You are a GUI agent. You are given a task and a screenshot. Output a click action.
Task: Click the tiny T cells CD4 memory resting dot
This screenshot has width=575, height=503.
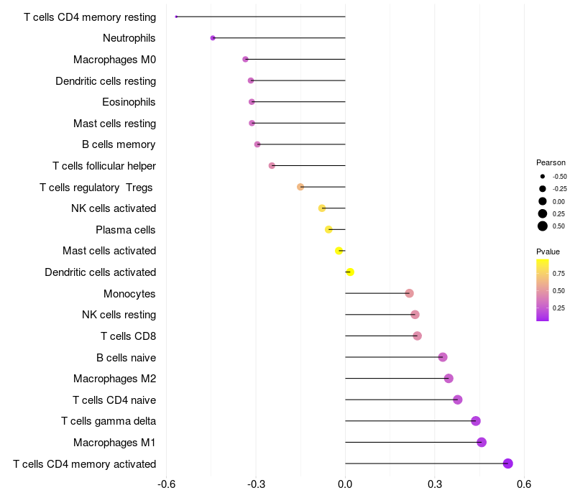[176, 17]
